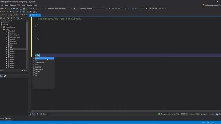This screenshot has width=221, height=124.
Task: Select the denemeler table
Action: pos(13,41)
